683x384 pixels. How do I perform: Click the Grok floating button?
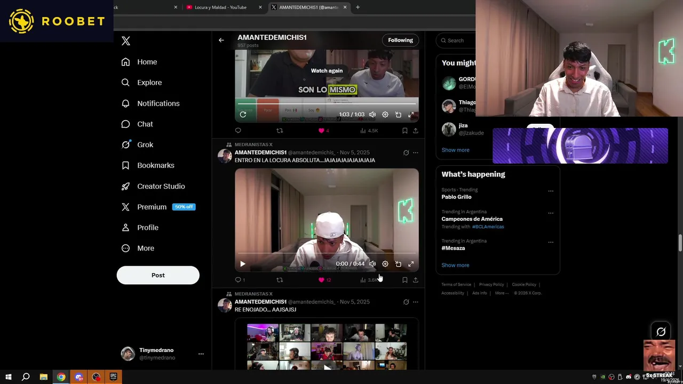pos(661,332)
